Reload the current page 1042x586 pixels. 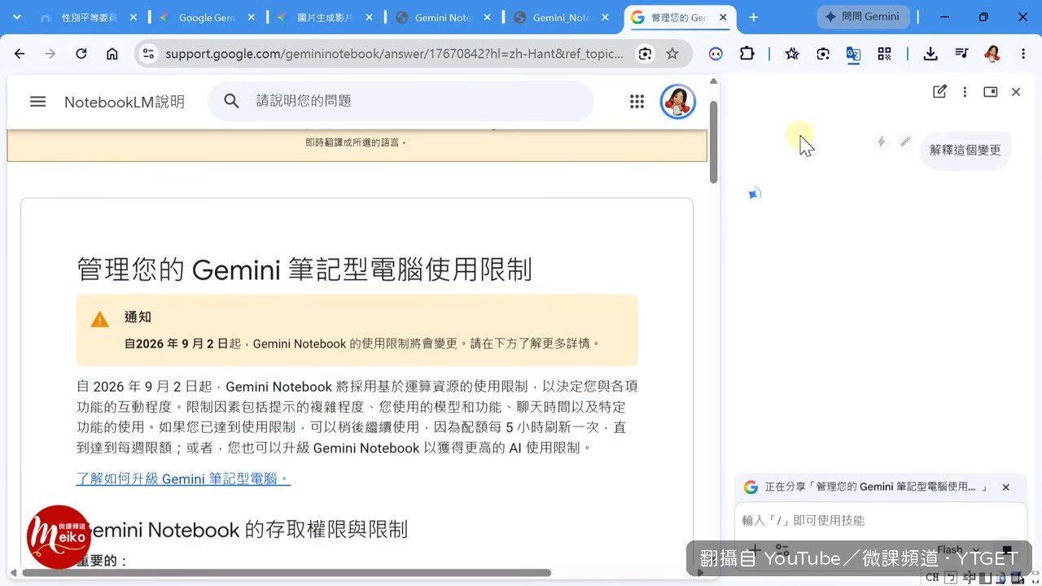81,54
